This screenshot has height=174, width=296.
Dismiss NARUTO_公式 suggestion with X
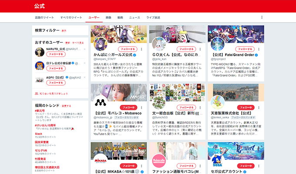pyautogui.click(x=84, y=49)
